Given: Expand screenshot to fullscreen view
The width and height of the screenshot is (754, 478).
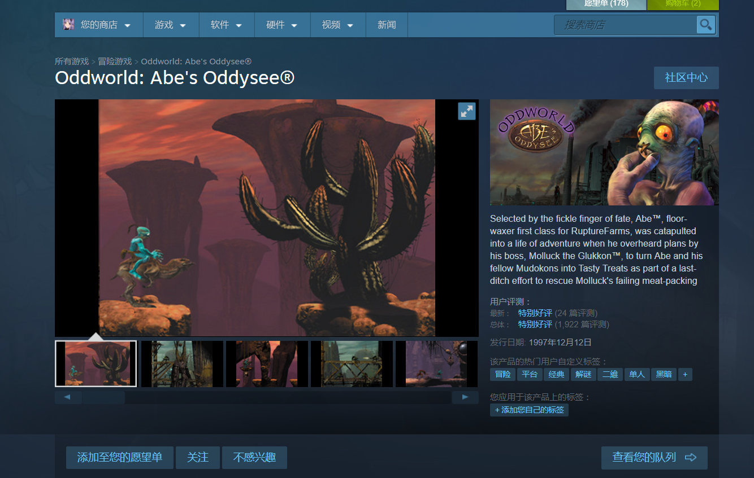Looking at the screenshot, I should [466, 111].
